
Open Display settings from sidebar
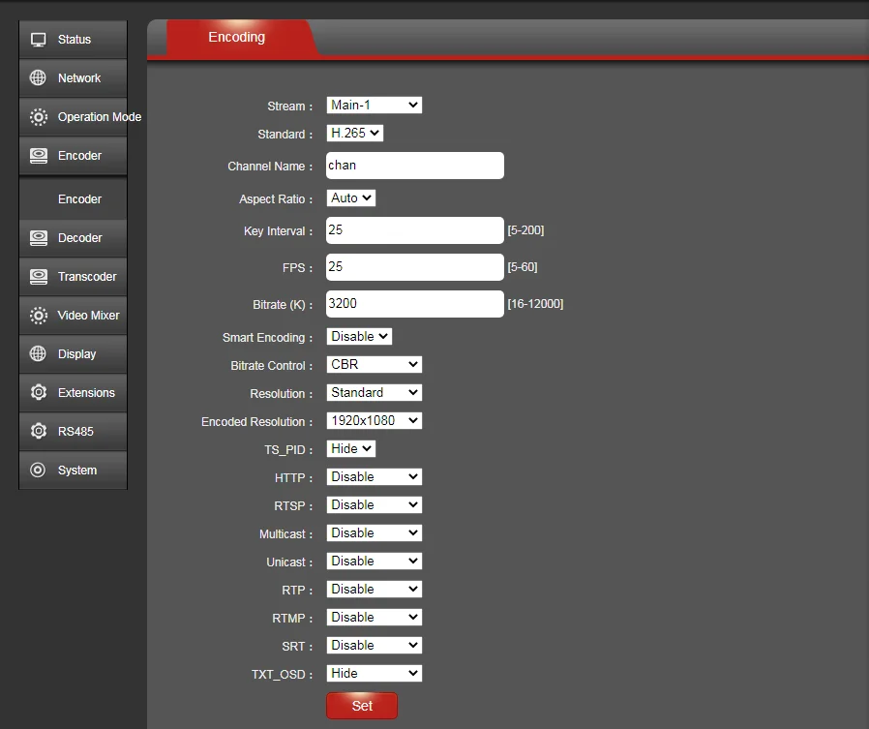[73, 353]
